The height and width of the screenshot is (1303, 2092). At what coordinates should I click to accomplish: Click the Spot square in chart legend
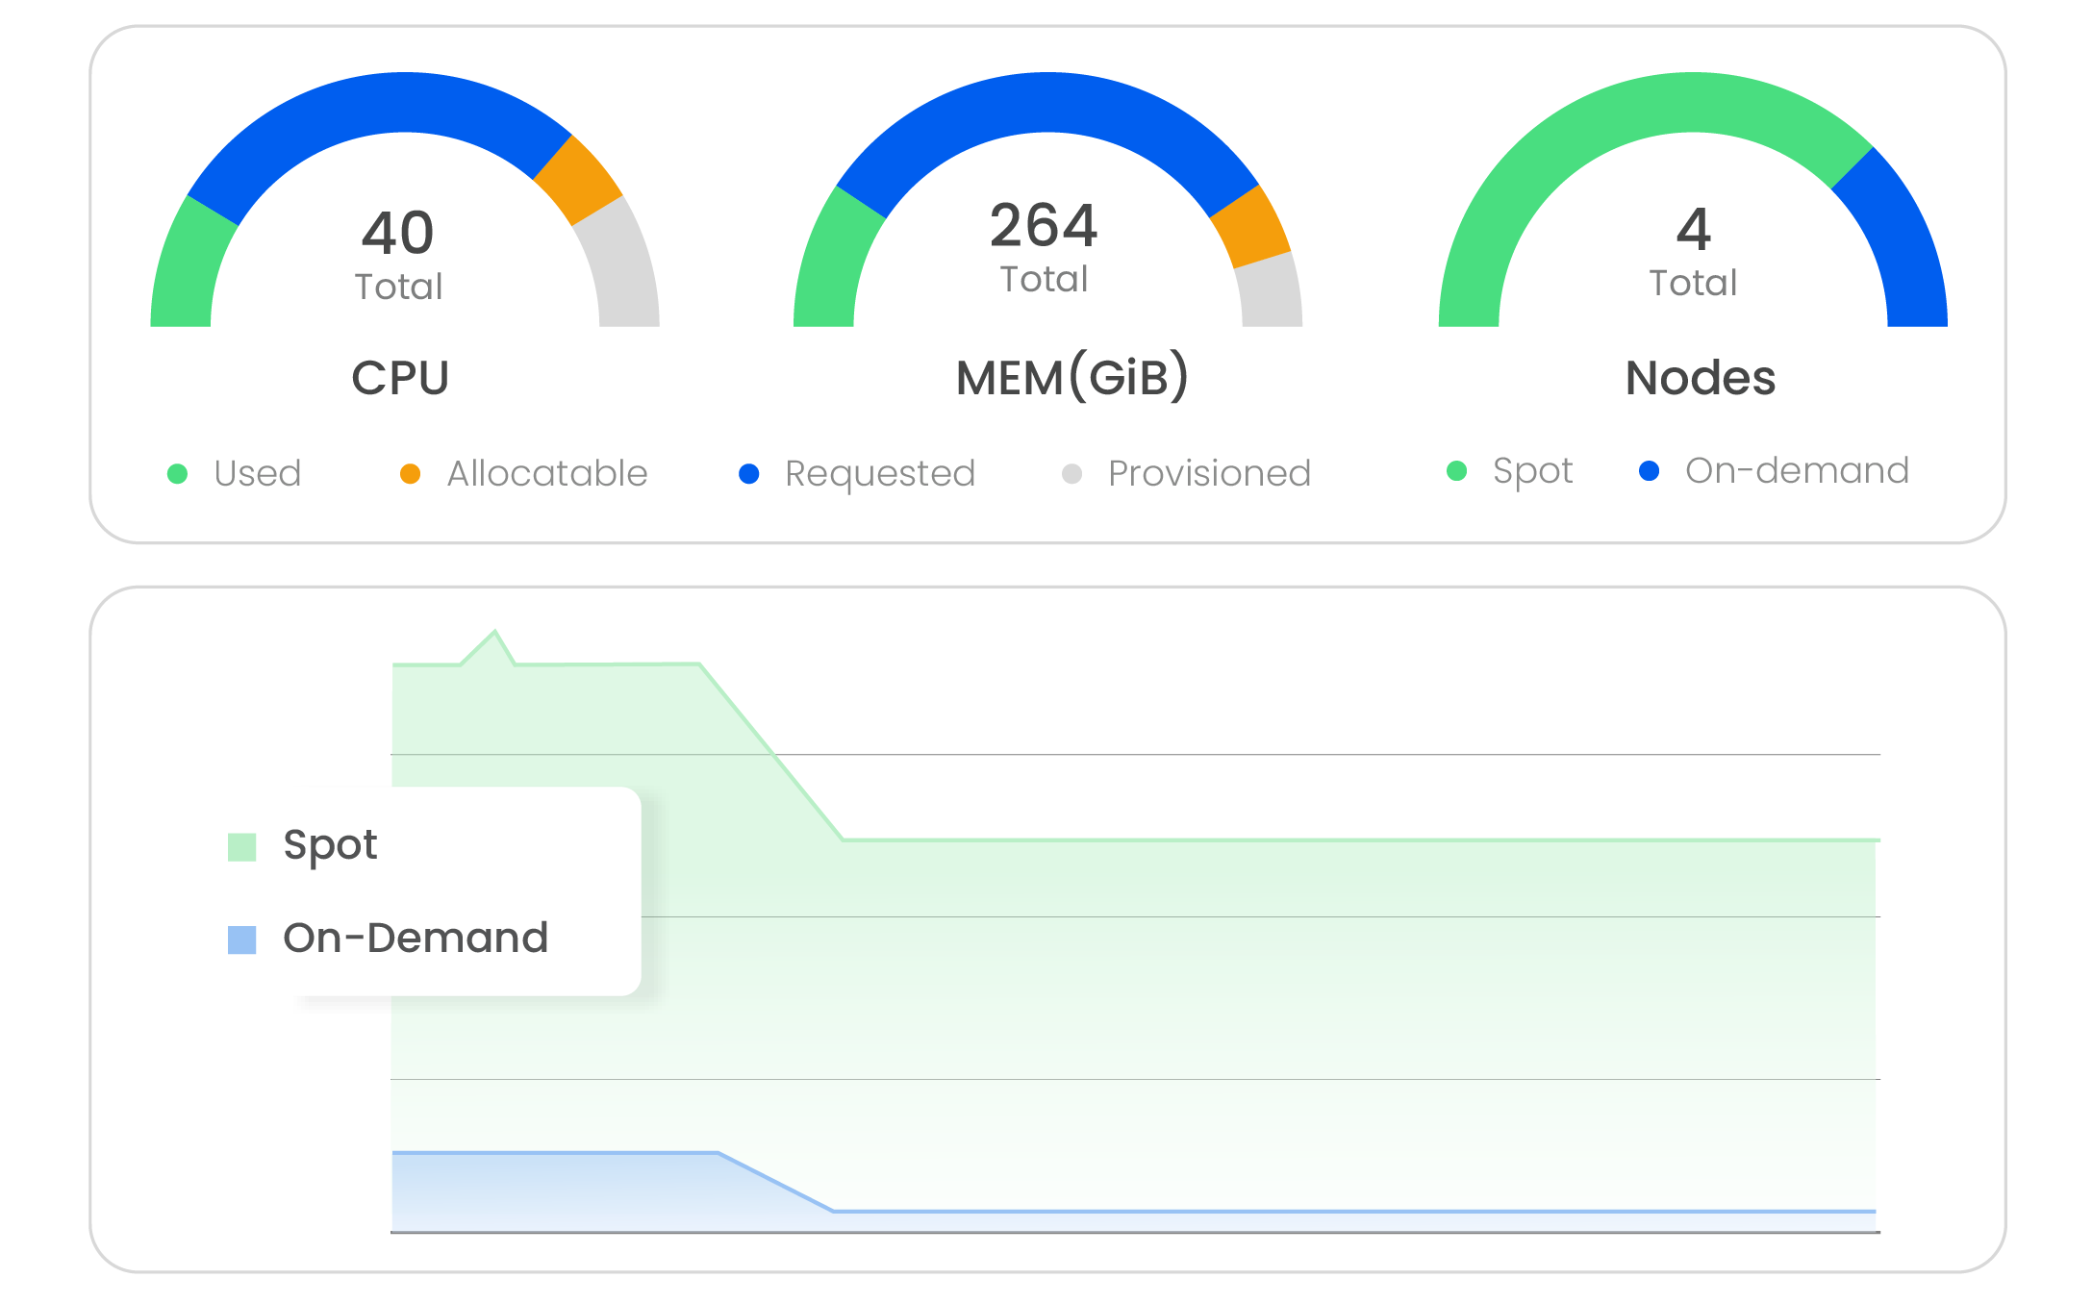coord(241,846)
